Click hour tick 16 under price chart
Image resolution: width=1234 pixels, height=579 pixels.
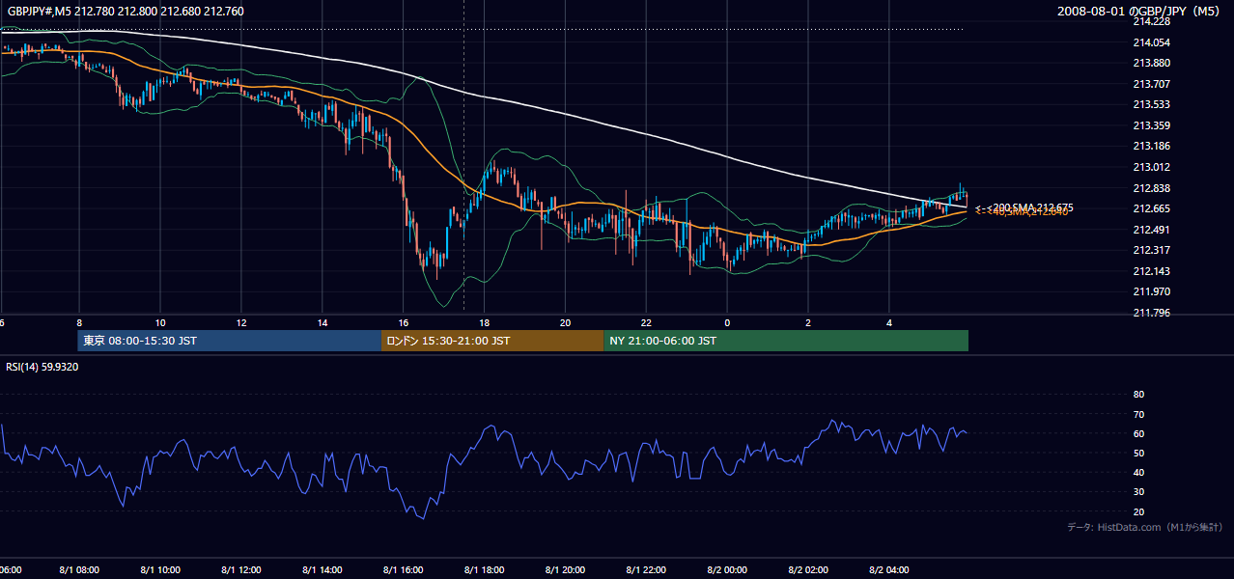[x=404, y=323]
